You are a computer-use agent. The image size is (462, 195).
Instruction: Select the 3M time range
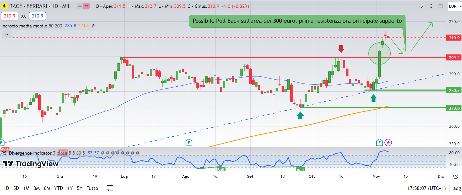(x=36, y=188)
